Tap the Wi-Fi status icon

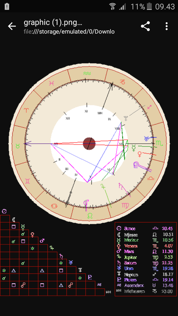[113, 7]
